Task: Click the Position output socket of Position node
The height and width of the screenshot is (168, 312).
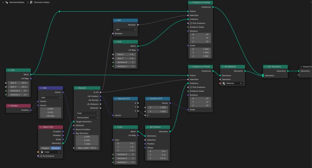Action: click(x=31, y=110)
